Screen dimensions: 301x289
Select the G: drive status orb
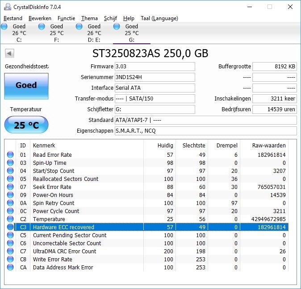point(116,26)
